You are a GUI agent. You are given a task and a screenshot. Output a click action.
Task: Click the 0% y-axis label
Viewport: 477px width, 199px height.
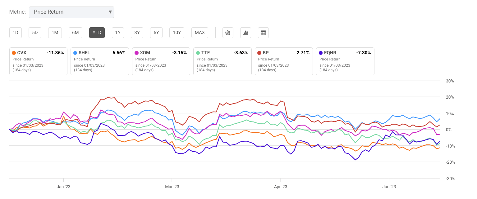tap(449, 130)
